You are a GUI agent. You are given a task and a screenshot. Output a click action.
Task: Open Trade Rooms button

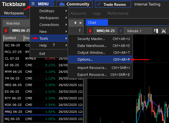(113, 4)
